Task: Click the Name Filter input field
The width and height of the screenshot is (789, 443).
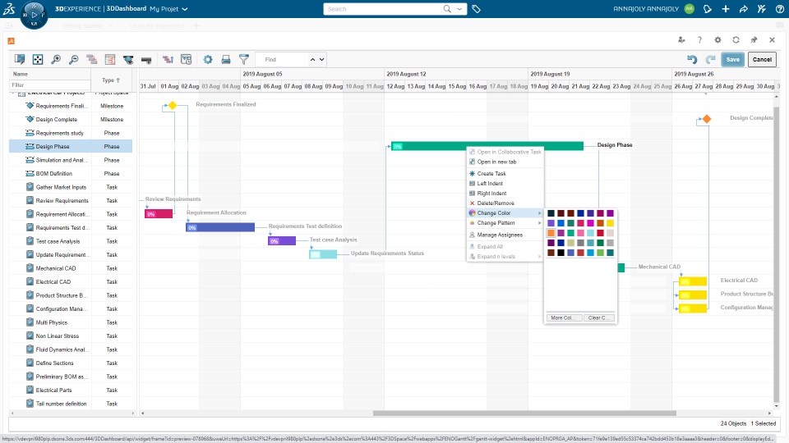Action: tap(50, 85)
